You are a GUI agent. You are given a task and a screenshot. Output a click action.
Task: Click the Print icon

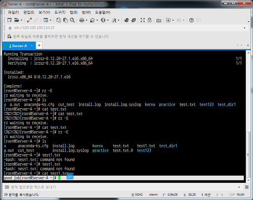81,20
